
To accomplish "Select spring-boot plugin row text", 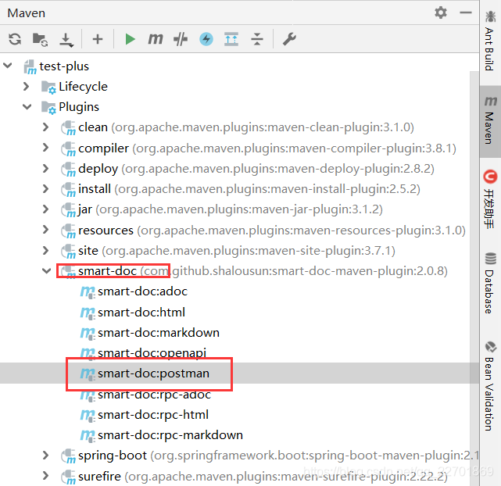I will pos(278,456).
